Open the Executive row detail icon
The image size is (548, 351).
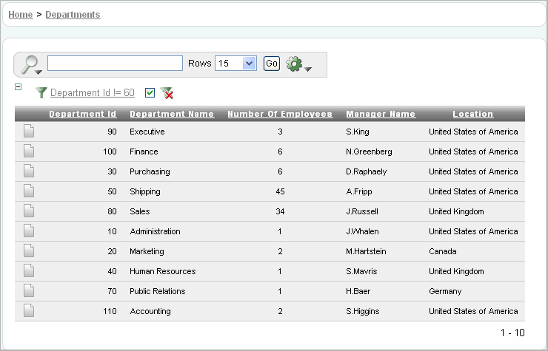click(29, 132)
